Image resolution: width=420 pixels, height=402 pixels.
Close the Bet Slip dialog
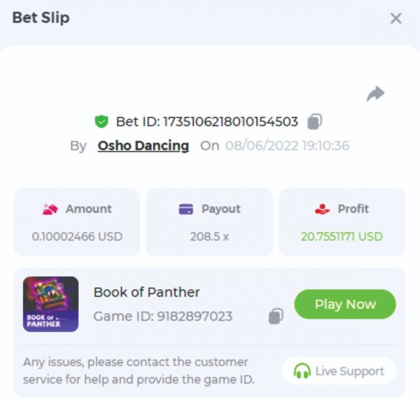click(396, 19)
